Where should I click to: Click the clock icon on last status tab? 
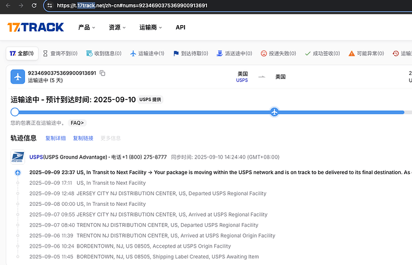point(396,53)
